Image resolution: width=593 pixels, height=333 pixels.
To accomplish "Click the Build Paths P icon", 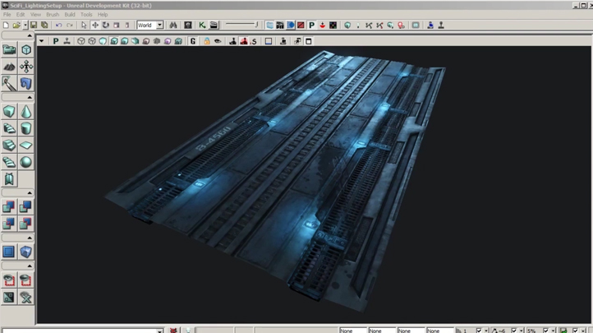I will [x=311, y=25].
